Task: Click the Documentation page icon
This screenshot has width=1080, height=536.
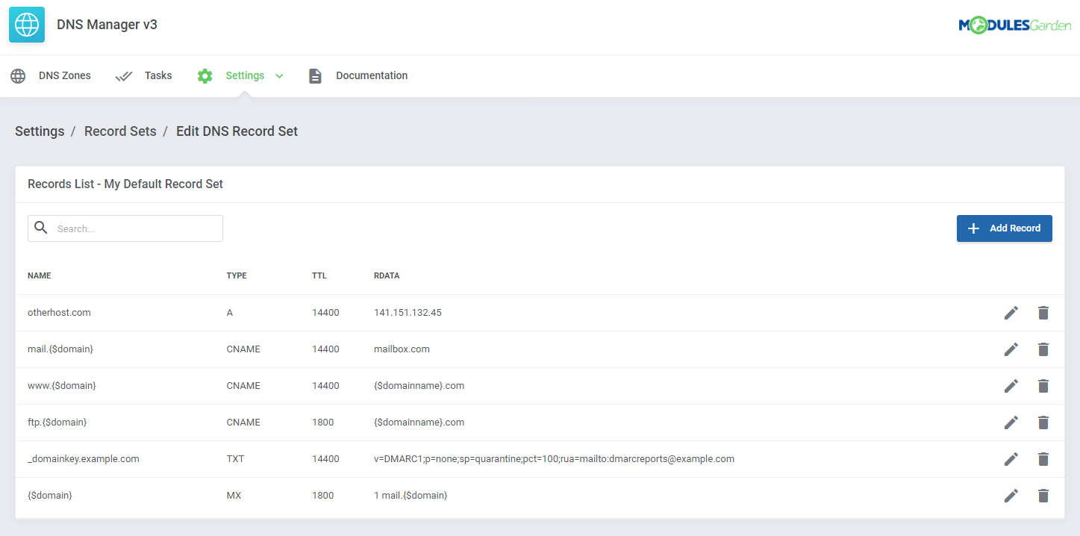Action: [315, 76]
